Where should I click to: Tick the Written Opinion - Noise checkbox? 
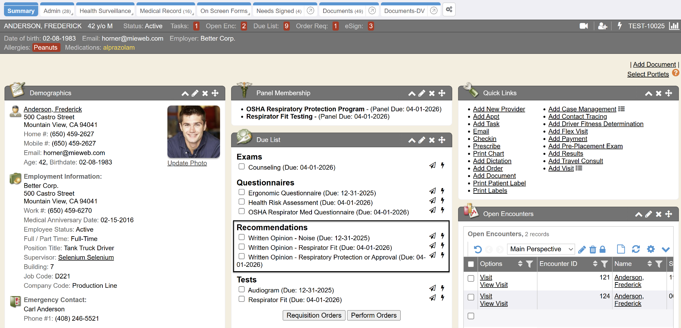coord(242,237)
